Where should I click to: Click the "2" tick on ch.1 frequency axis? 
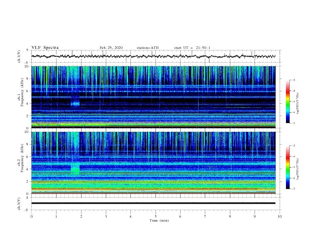[28, 116]
